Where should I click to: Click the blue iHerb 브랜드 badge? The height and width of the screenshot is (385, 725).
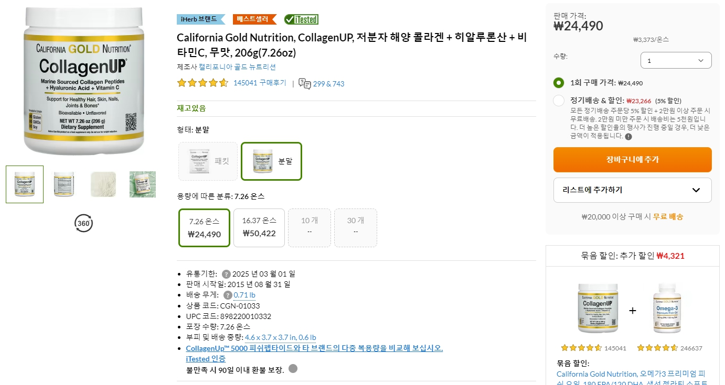point(199,19)
